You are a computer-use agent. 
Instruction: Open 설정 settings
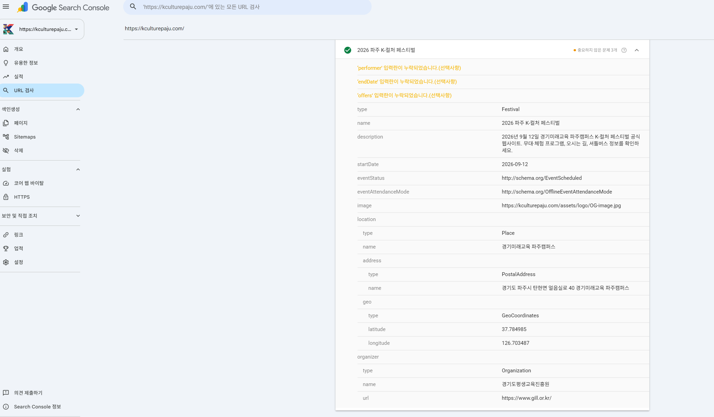42,262
